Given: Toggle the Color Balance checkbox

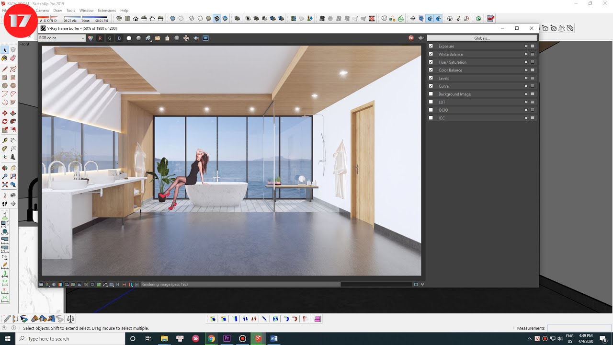Looking at the screenshot, I should (431, 70).
